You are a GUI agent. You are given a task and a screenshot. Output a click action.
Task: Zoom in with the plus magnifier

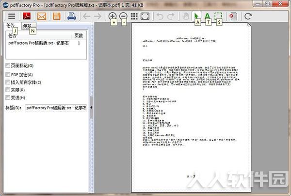pyautogui.click(x=113, y=16)
